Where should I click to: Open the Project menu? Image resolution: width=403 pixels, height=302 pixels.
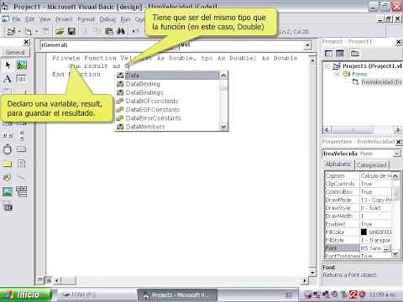pos(64,19)
